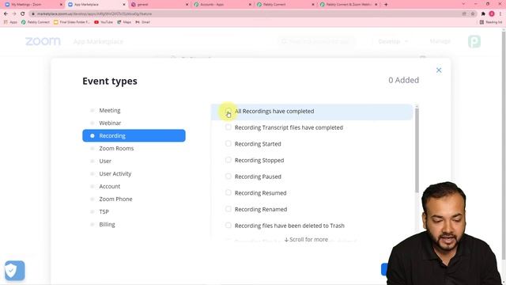
Task: Select the Recording event type category
Action: (134, 135)
